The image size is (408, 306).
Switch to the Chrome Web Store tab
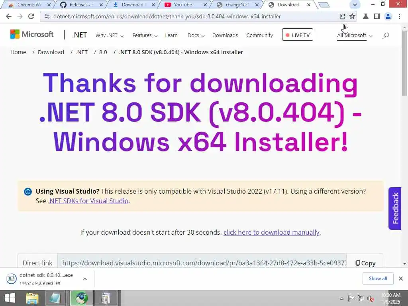[29, 5]
